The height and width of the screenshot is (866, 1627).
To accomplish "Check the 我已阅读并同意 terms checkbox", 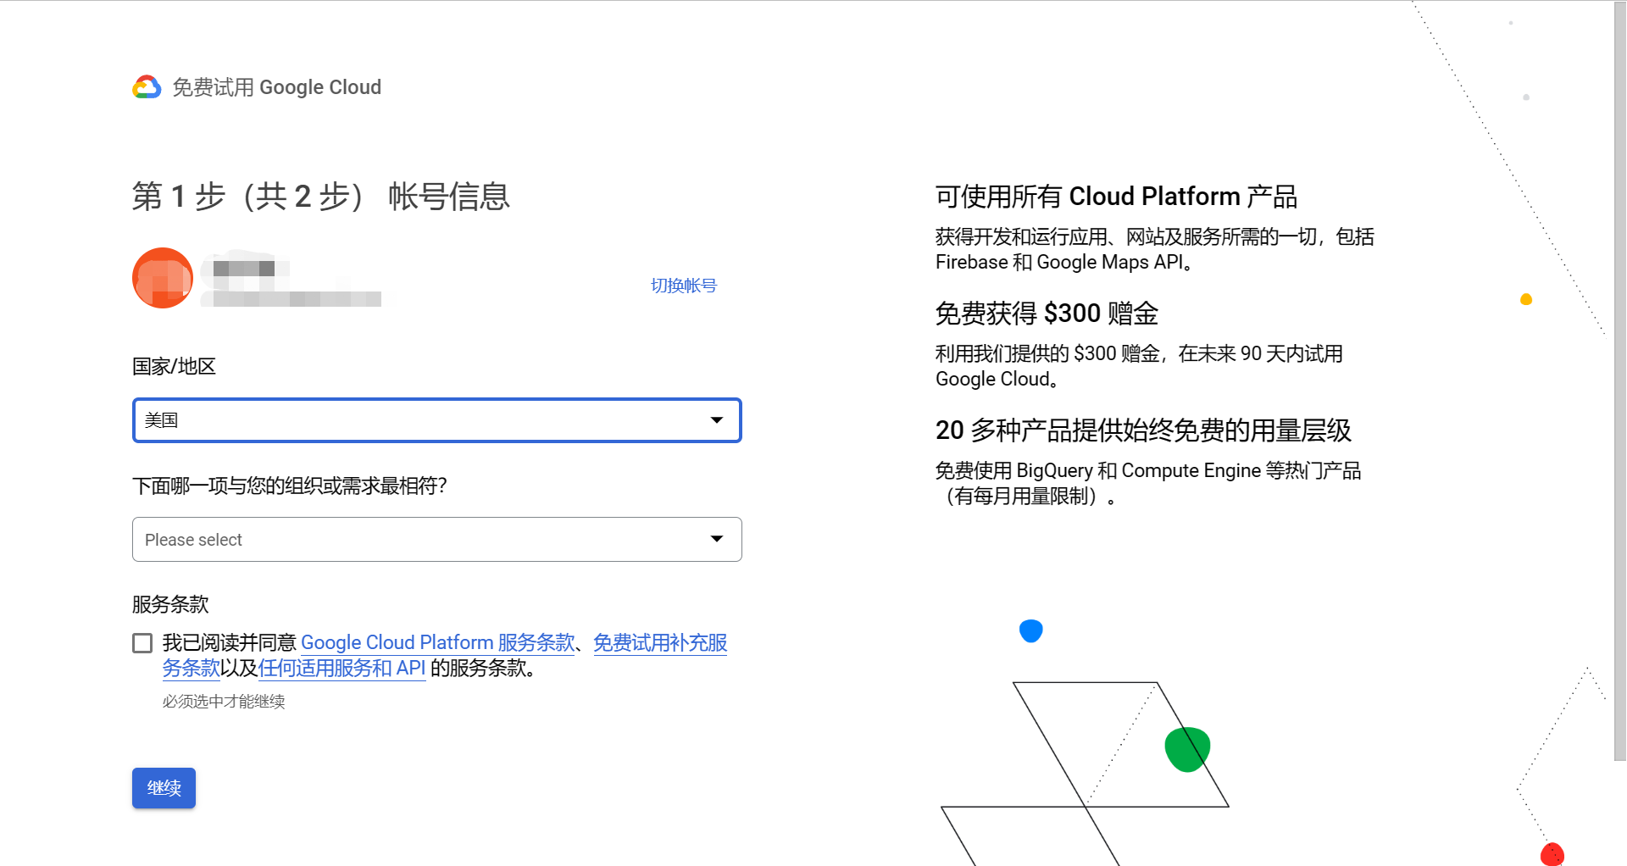I will (142, 643).
